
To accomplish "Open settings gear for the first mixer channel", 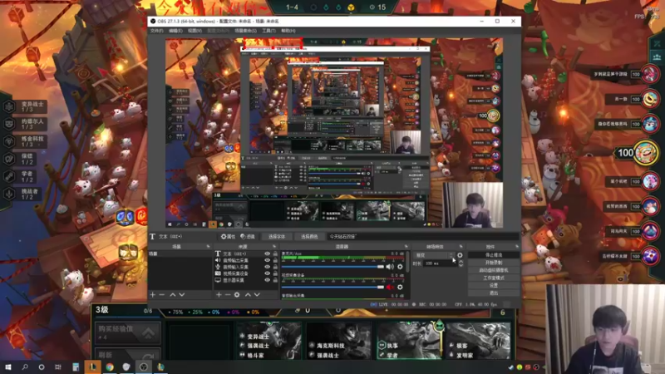I will tap(400, 267).
